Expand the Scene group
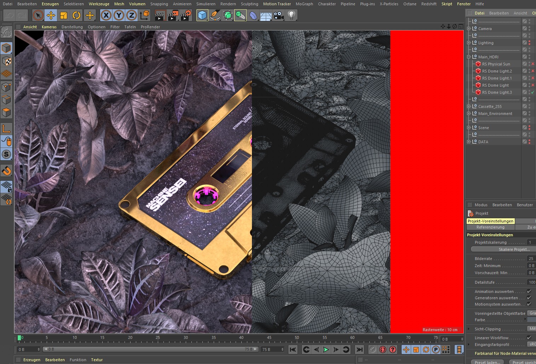The width and height of the screenshot is (536, 364). point(469,128)
